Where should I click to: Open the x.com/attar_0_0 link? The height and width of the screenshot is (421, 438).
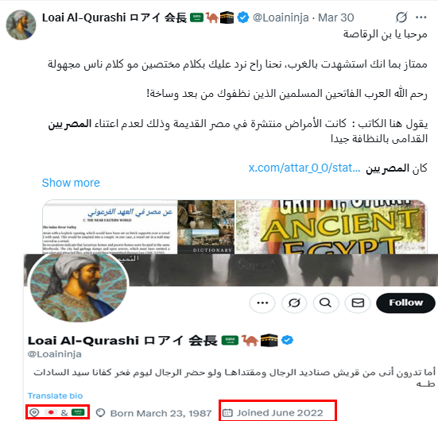[304, 168]
